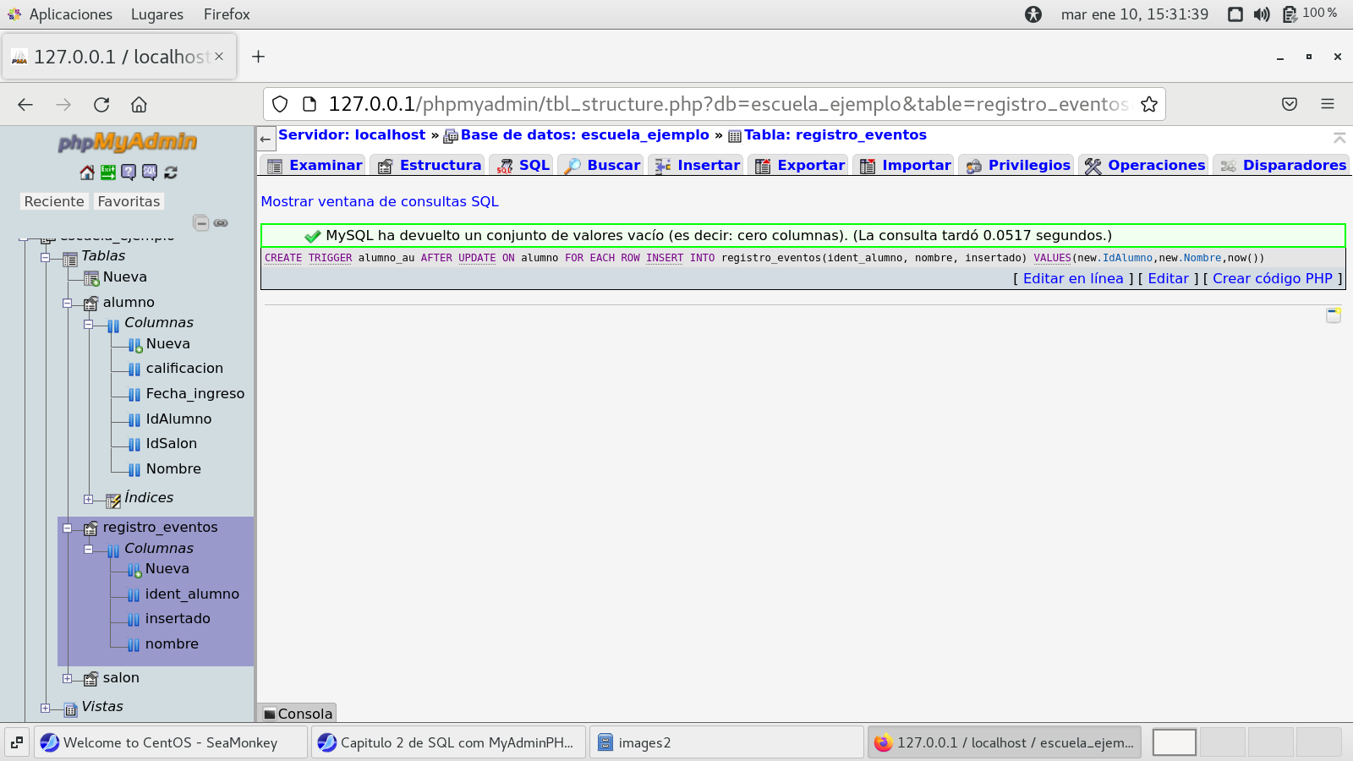
Task: Click the system volume icon
Action: tap(1262, 14)
